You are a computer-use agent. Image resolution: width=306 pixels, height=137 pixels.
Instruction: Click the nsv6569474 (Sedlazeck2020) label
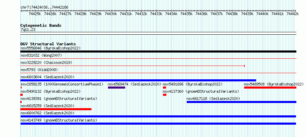pos(135,84)
